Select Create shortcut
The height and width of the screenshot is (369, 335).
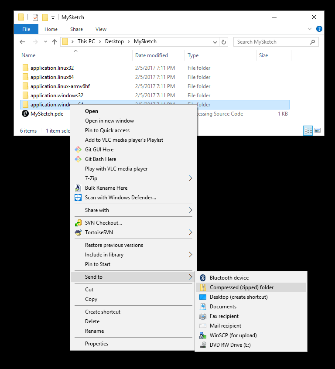tap(133, 312)
